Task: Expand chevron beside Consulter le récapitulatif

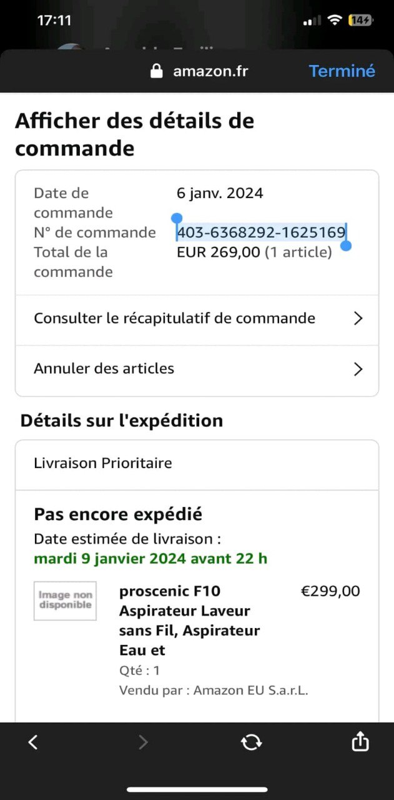Action: (x=358, y=319)
